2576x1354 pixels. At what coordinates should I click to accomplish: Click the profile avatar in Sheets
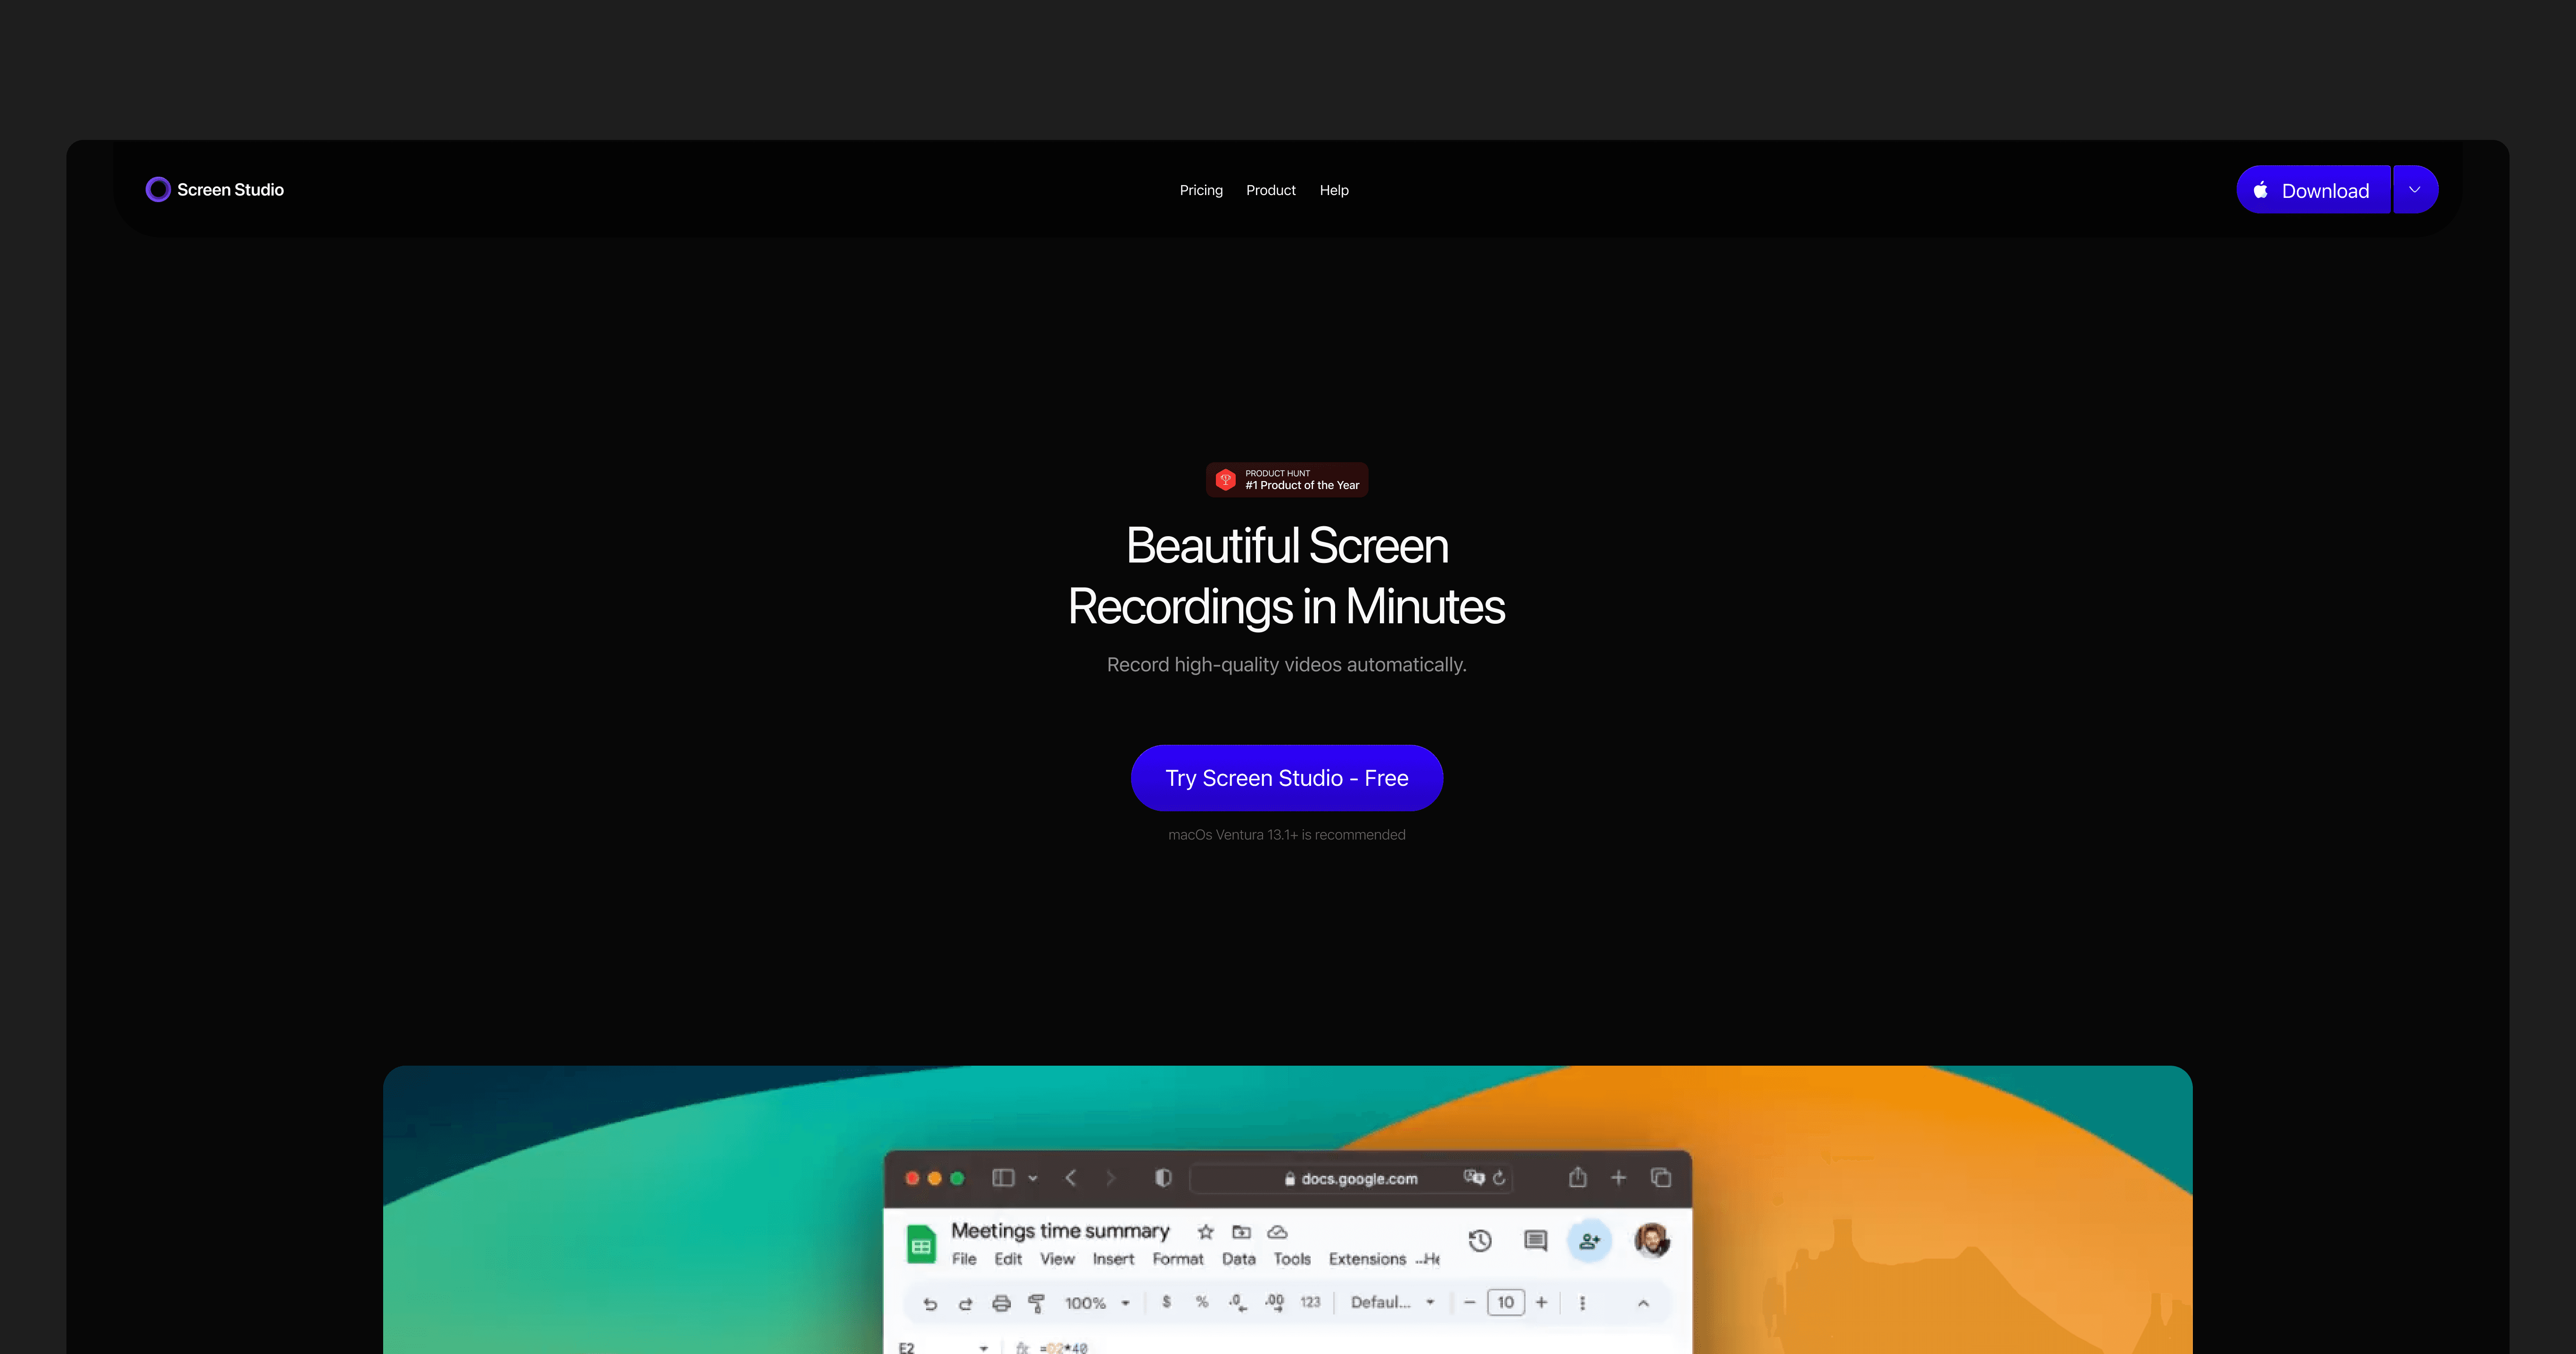[1652, 1241]
